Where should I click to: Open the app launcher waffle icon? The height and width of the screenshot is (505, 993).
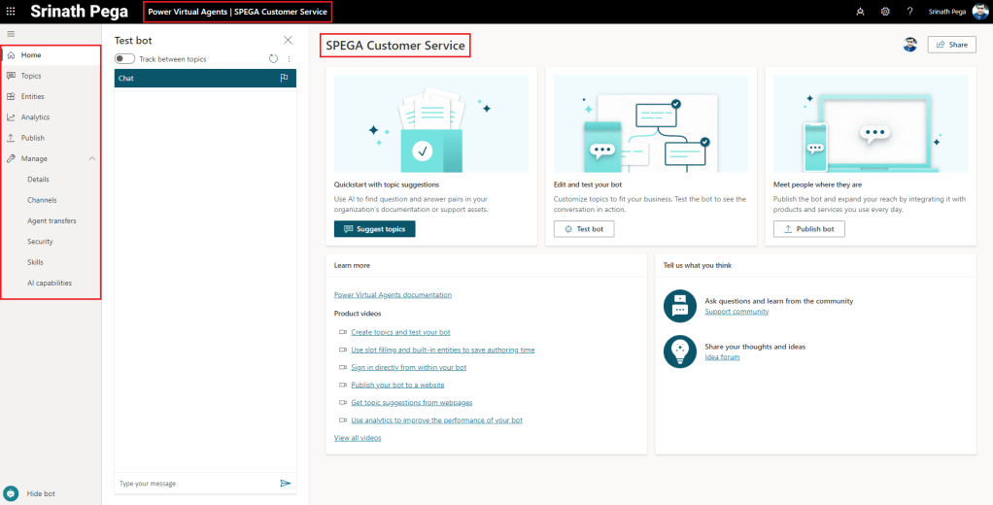tap(11, 12)
